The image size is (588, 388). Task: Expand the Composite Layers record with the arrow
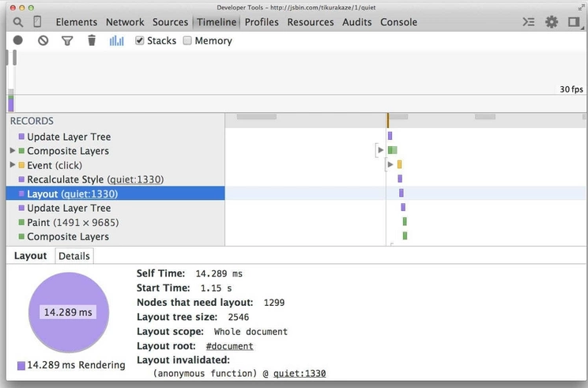click(x=13, y=150)
